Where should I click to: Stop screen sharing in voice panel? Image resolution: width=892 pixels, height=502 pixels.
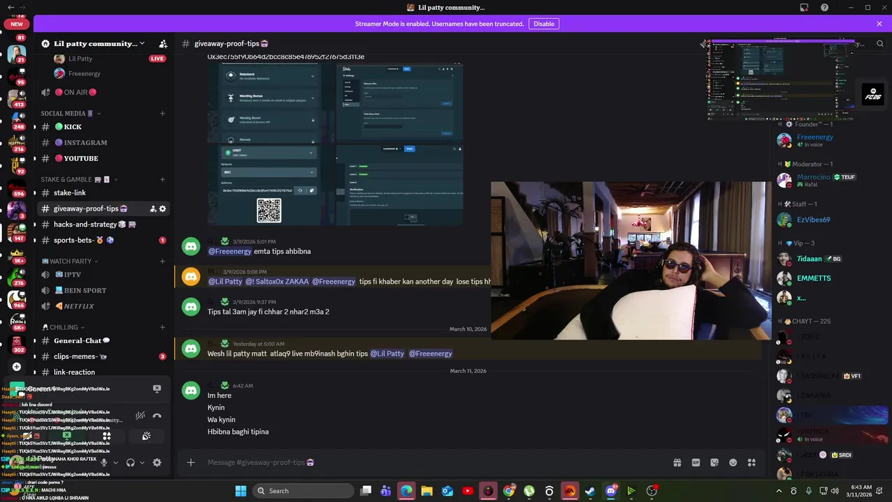click(x=67, y=436)
